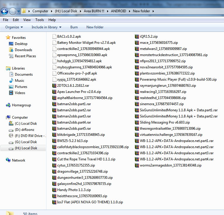Navigate to ANDROID in the address bar
This screenshot has height=215, width=224.
pyautogui.click(x=119, y=11)
